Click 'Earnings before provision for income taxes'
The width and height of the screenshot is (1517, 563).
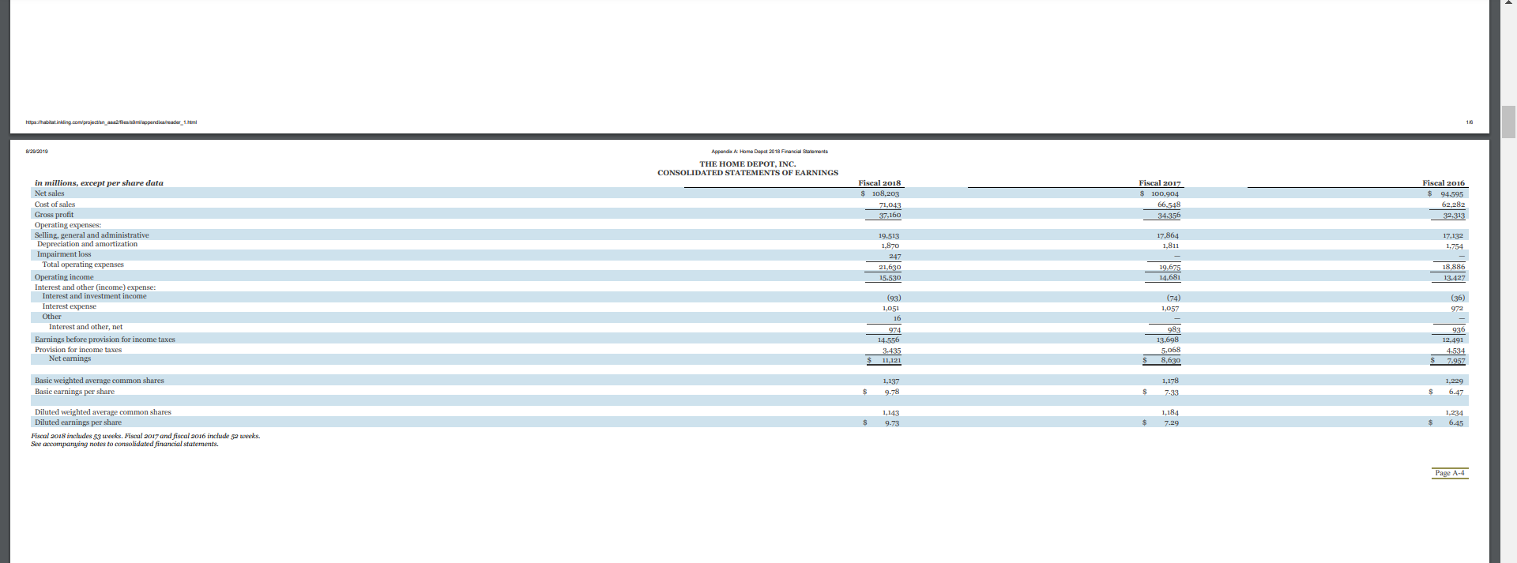105,340
